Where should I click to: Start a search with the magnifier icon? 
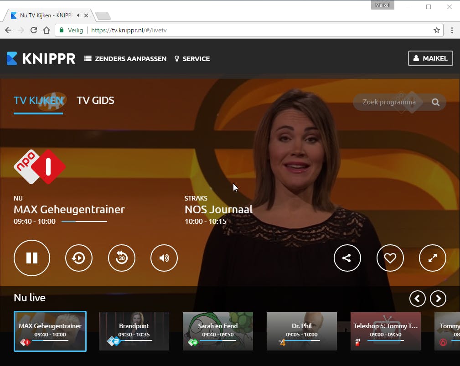435,102
